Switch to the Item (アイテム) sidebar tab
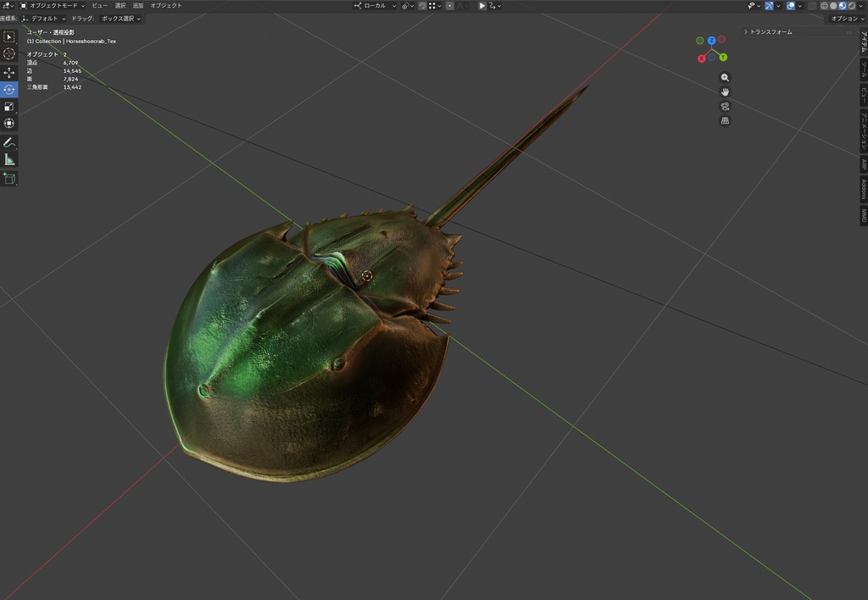Screen dimensions: 868x600 pos(863,42)
